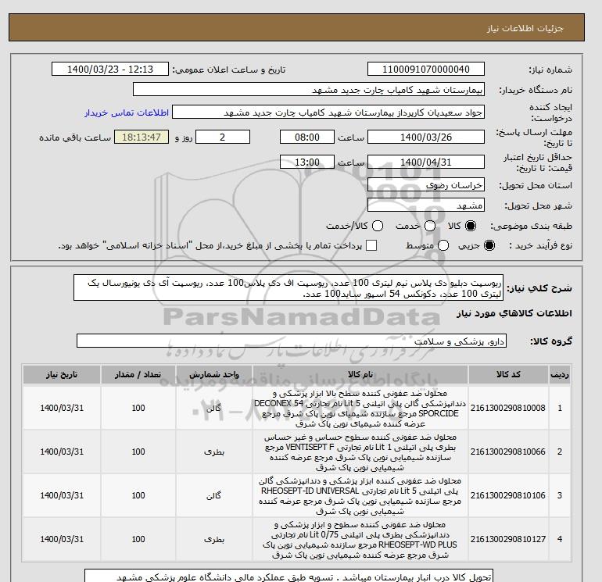Toggle the اسناد خزانه اسلامی payment checkbox
The height and width of the screenshot is (582, 602).
tap(371, 245)
